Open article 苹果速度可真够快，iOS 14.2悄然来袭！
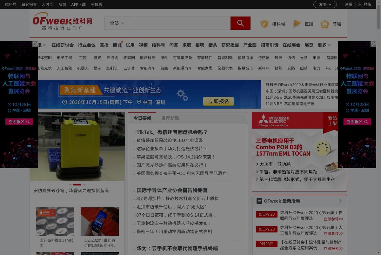This screenshot has width=381, height=255. tap(176, 157)
